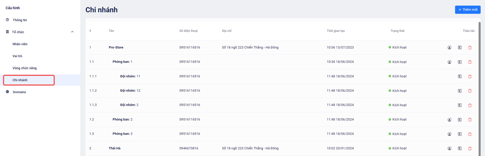The width and height of the screenshot is (485, 156).
Task: Click the pencil-ruler edit icon for Pro-Store
Action: [459, 47]
